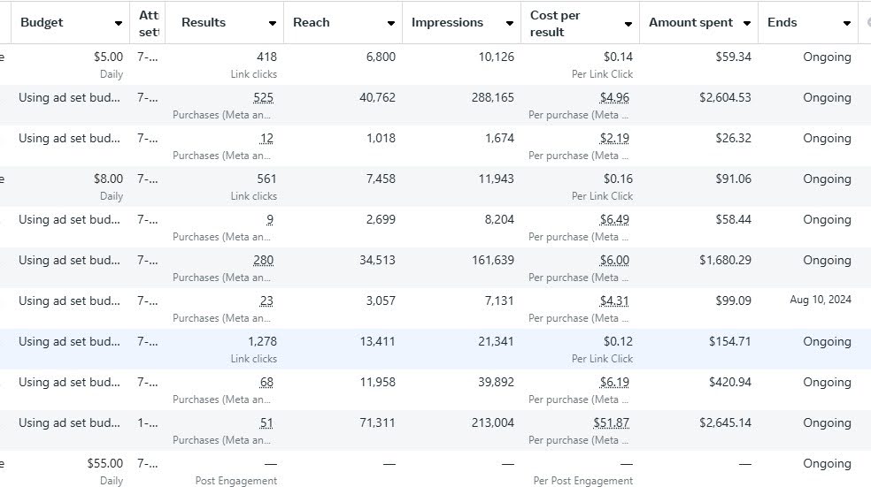Expand the Reach column dropdown arrow
Viewport: 871px width, 487px height.
390,23
